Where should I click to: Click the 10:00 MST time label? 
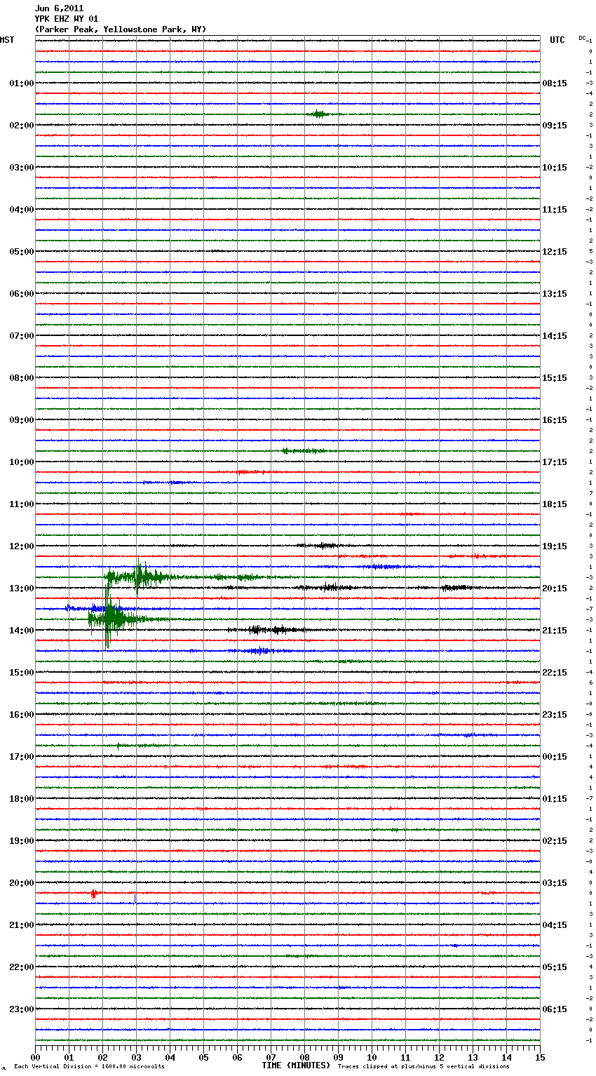click(x=21, y=462)
